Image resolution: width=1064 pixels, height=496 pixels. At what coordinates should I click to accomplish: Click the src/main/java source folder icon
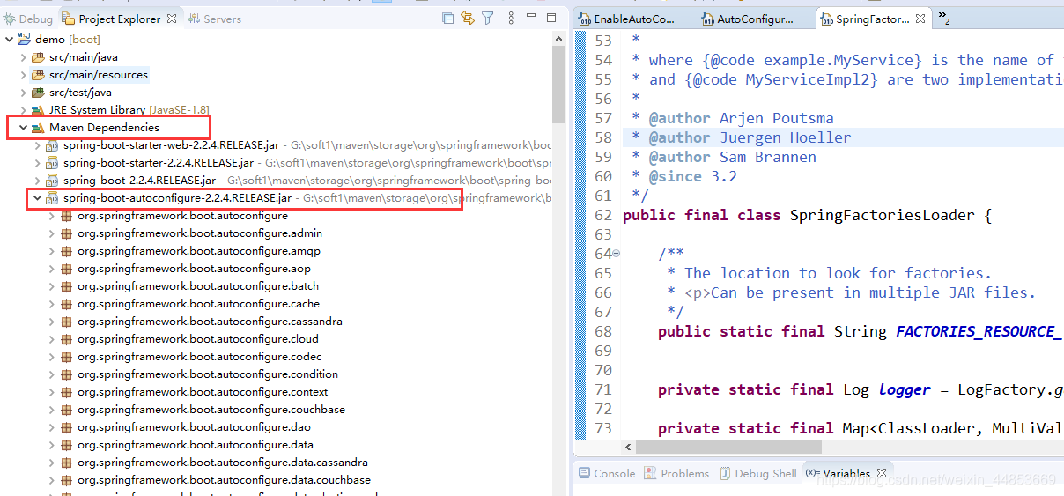click(38, 57)
